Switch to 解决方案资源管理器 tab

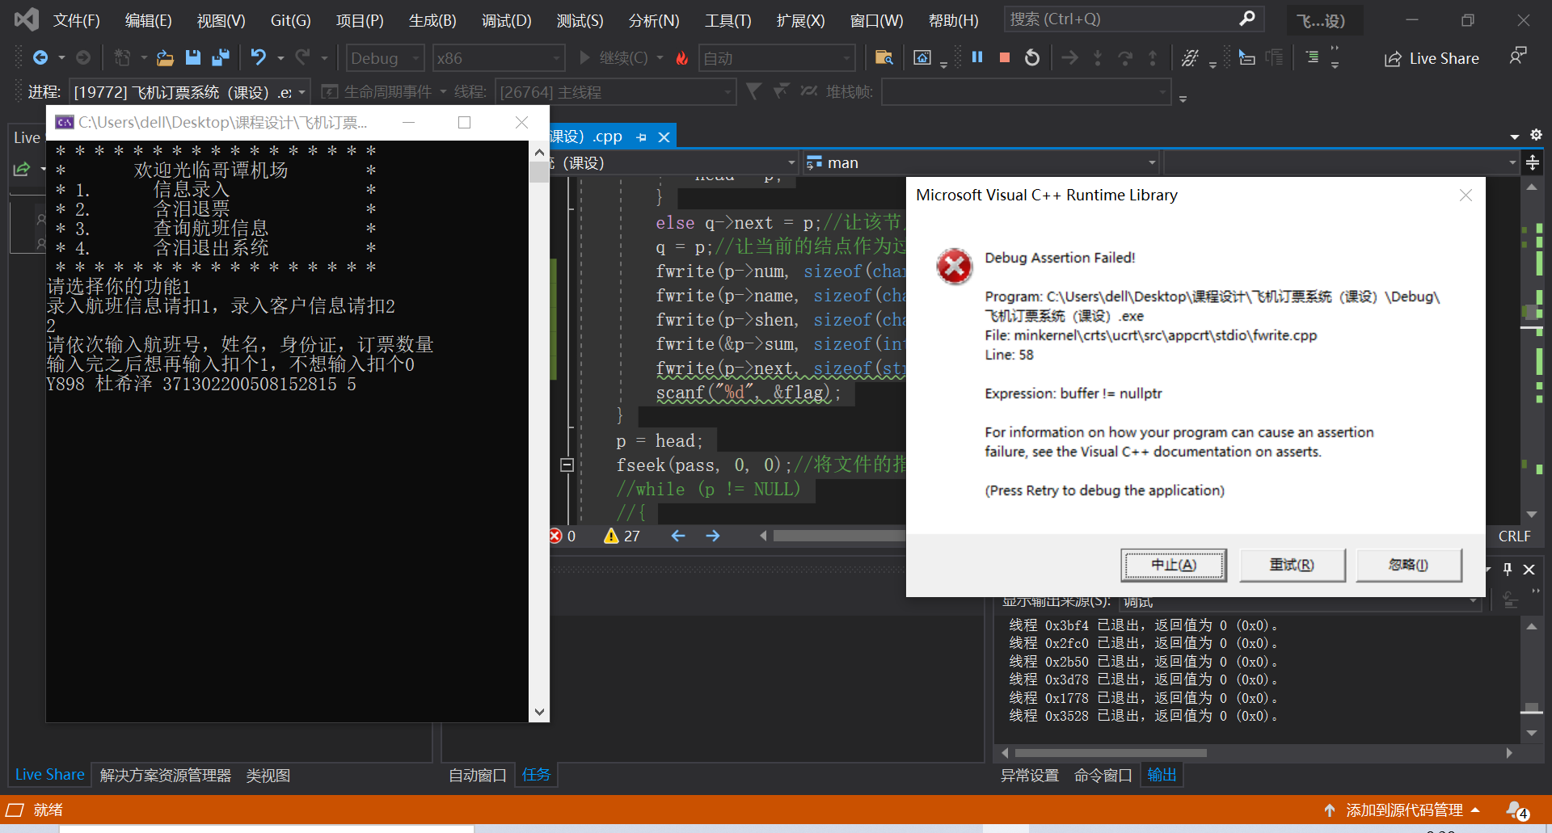coord(166,775)
